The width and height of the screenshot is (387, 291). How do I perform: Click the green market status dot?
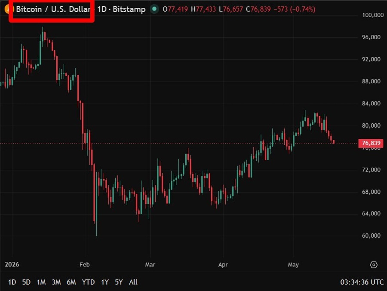pyautogui.click(x=154, y=9)
